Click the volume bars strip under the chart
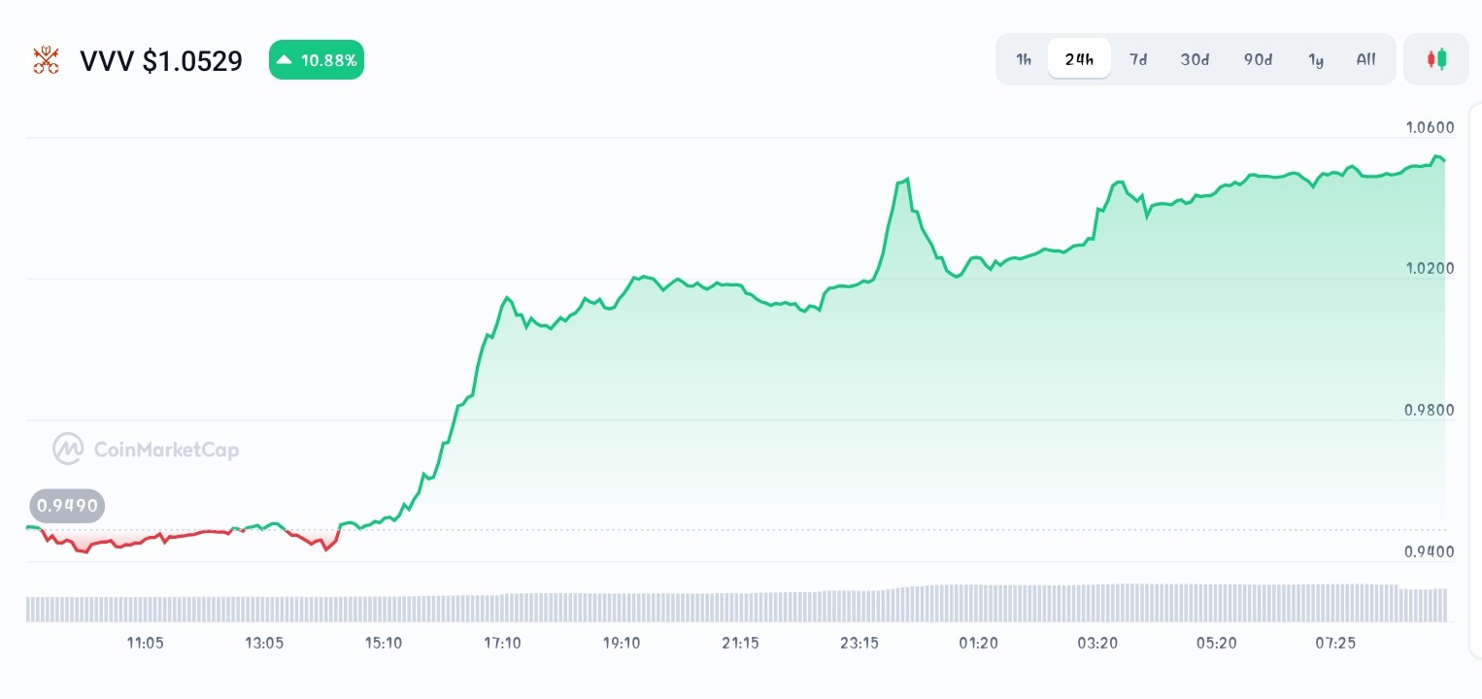 [x=736, y=603]
